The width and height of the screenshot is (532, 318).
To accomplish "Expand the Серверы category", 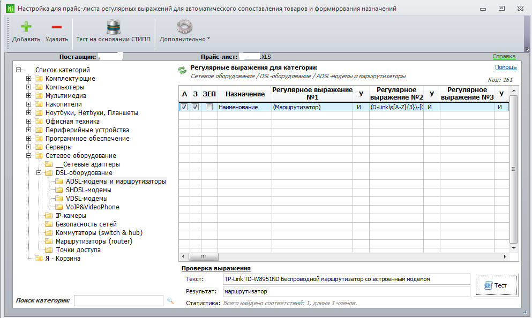I will point(28,147).
